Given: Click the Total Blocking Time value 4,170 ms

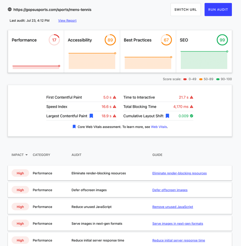Looking at the screenshot, I should click(181, 107).
